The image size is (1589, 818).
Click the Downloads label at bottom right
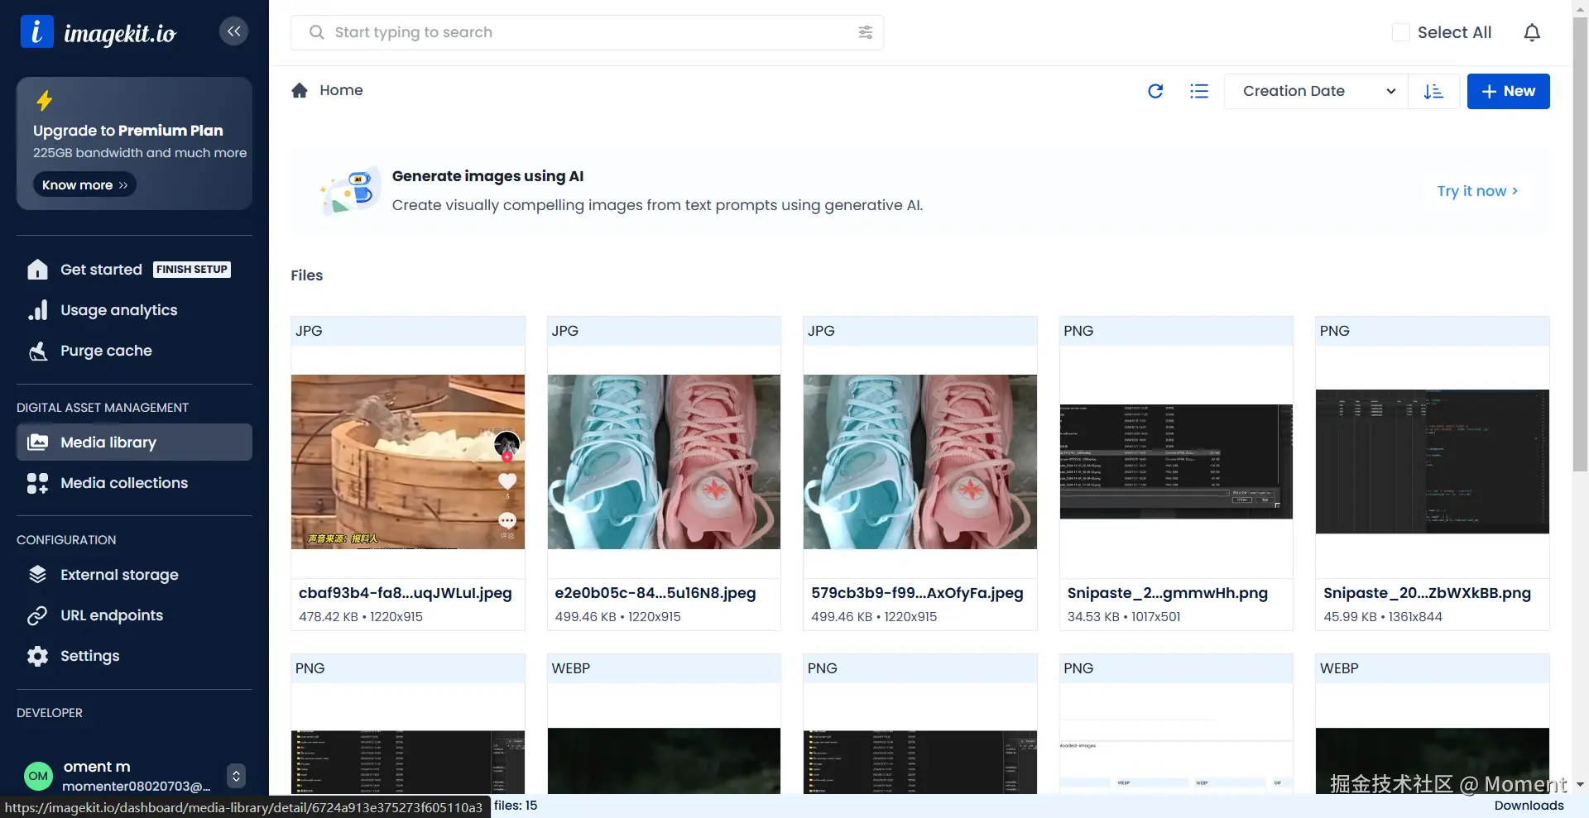point(1529,806)
